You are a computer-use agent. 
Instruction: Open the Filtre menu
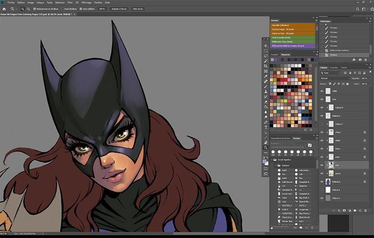point(70,2)
